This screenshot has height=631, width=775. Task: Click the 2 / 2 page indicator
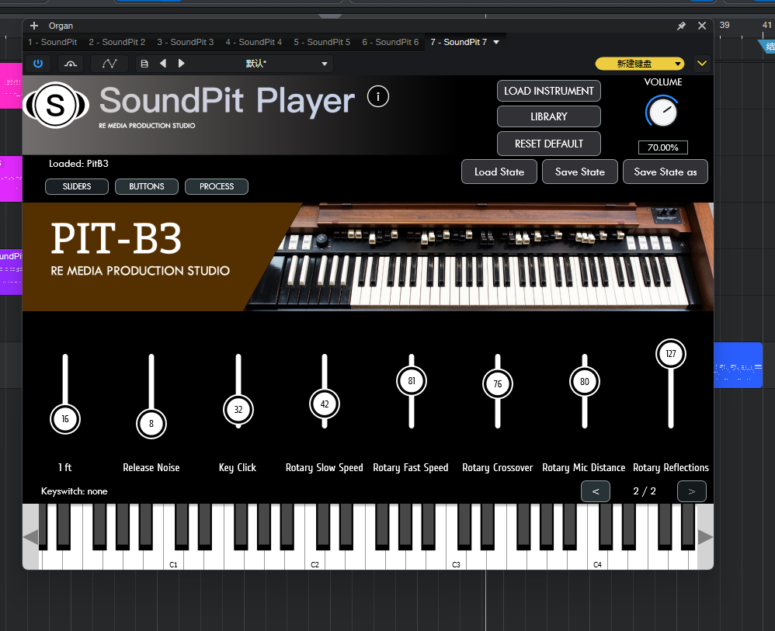645,491
